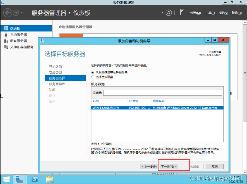This screenshot has height=184, width=247.
Task: Click the refresh icon in the header
Action: [x=169, y=13]
